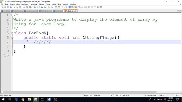Image resolution: width=182 pixels, height=102 pixels.
Task: Click the Stop Recording macro icon
Action: coord(92,7)
